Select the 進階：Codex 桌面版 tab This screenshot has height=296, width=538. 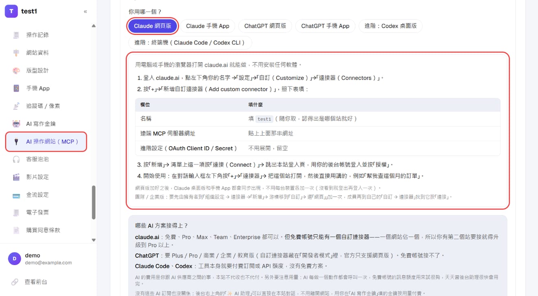tap(391, 26)
